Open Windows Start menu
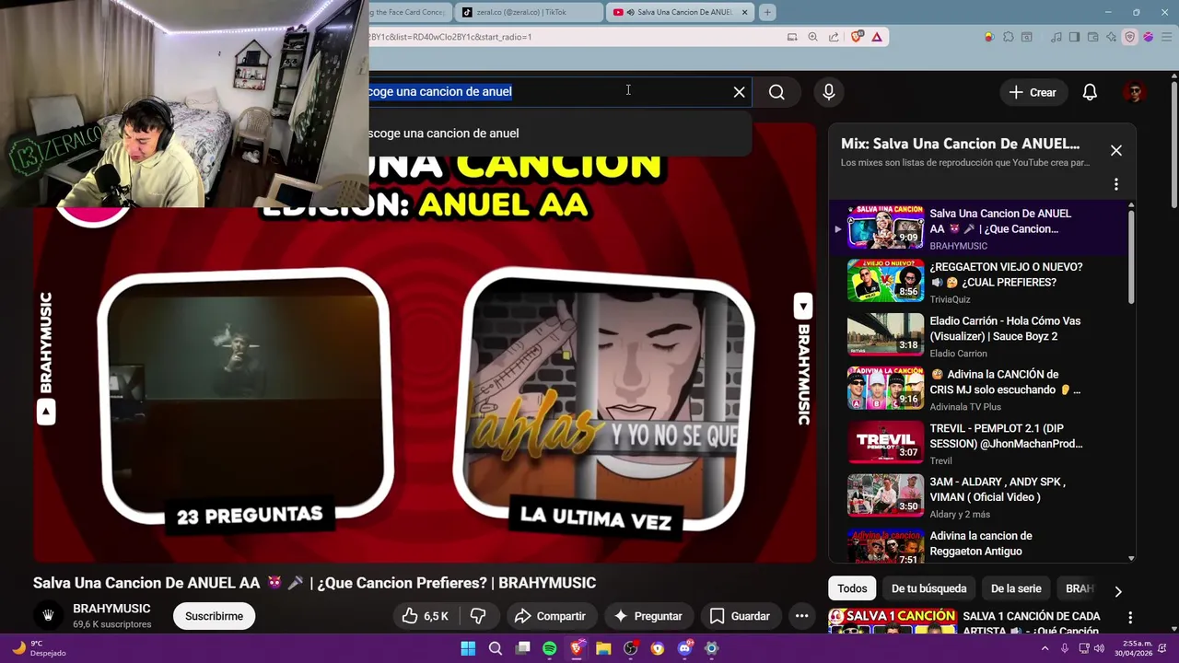1179x663 pixels. (x=468, y=648)
